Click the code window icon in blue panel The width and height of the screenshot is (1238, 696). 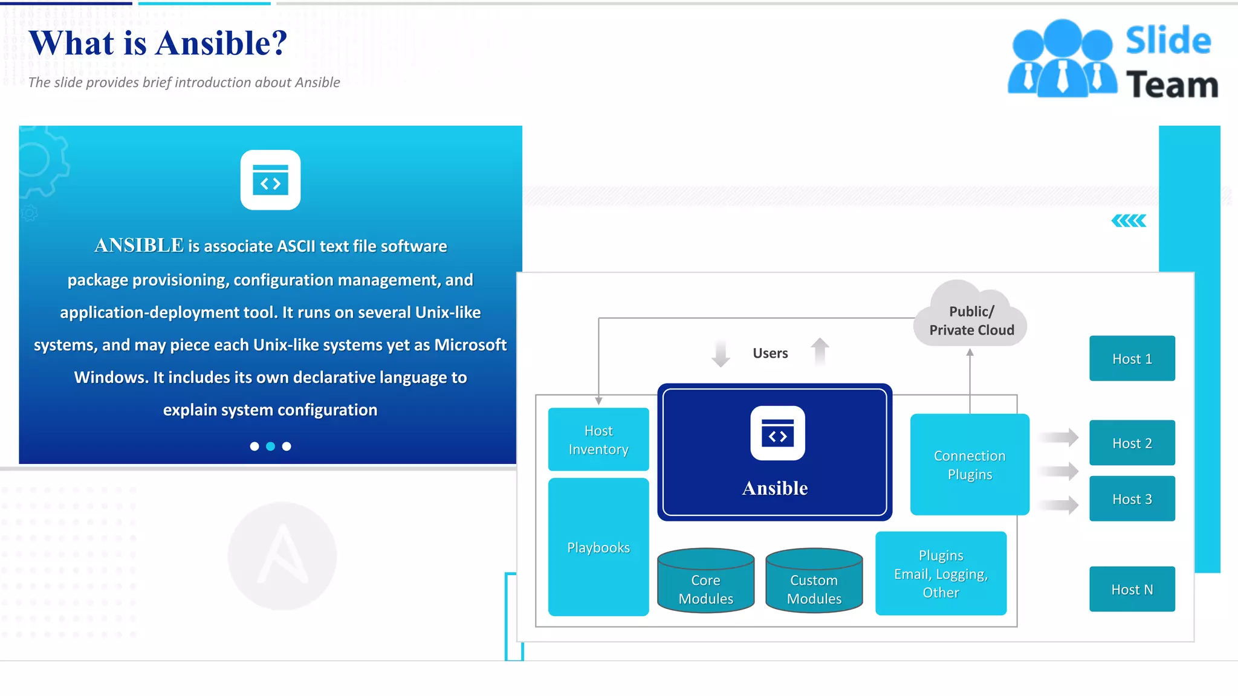tap(270, 180)
